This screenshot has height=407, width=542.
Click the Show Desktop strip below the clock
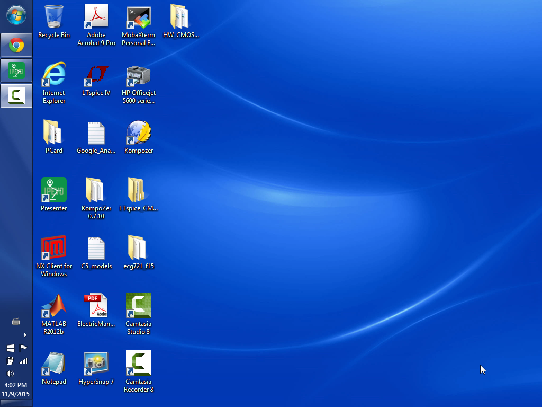pyautogui.click(x=16, y=404)
